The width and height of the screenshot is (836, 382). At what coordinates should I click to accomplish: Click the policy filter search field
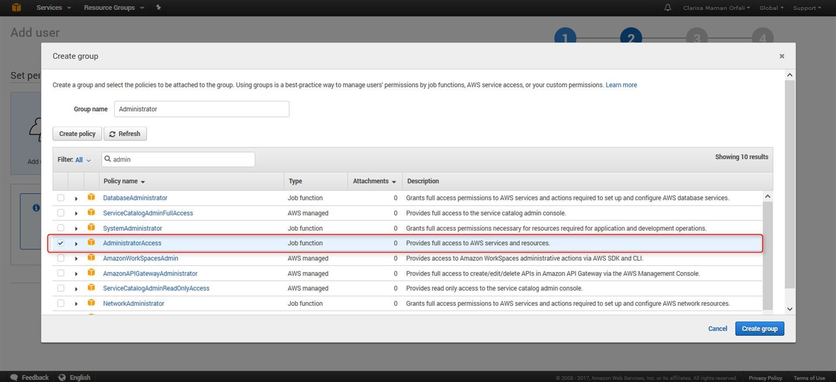(178, 159)
